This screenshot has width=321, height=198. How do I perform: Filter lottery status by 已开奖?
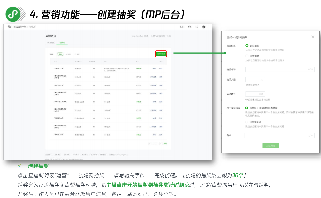click(77, 54)
